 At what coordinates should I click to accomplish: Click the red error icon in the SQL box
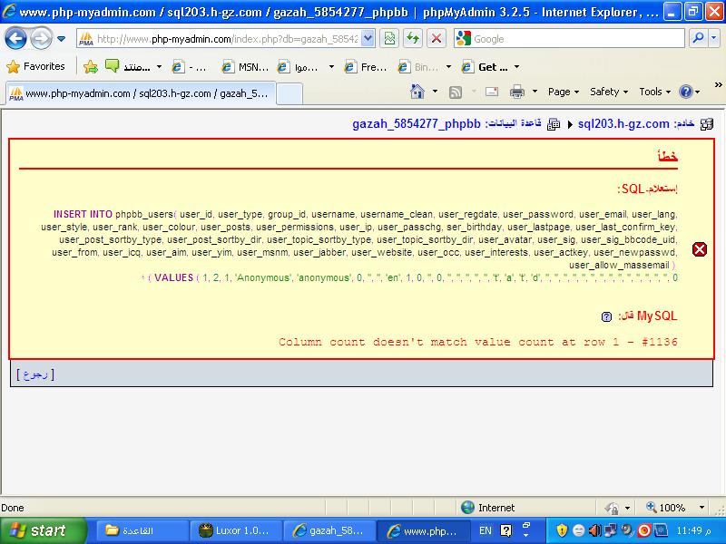[700, 249]
